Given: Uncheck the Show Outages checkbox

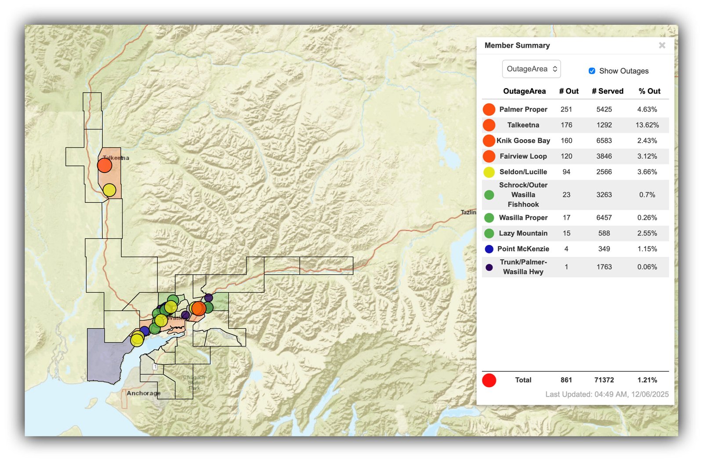Looking at the screenshot, I should click(592, 71).
